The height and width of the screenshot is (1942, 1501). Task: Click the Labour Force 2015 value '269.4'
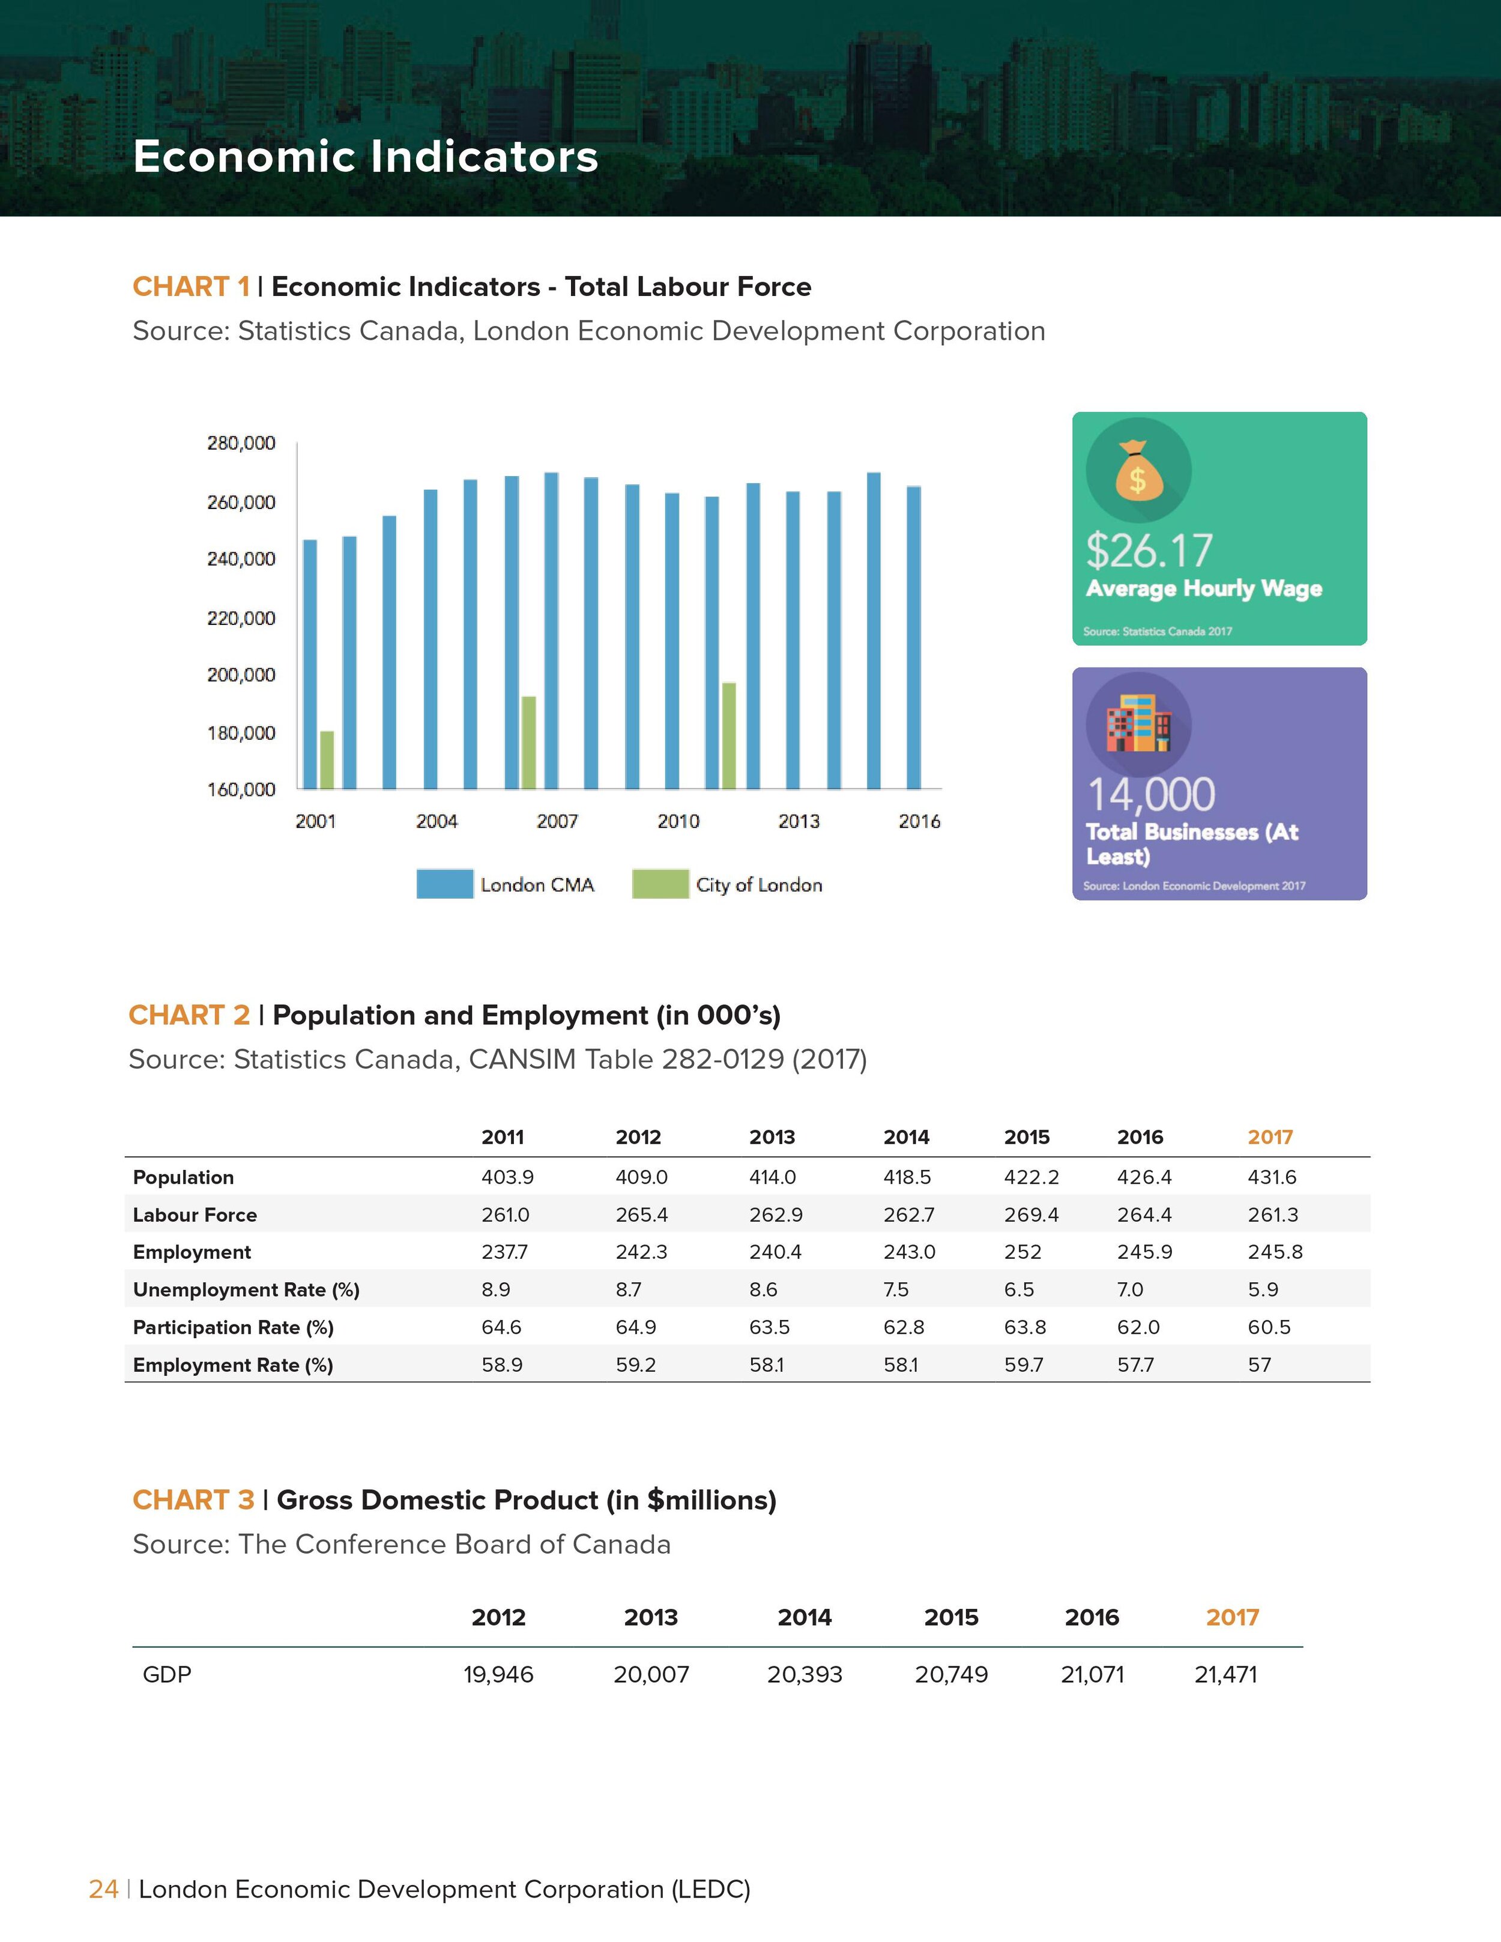1031,1214
